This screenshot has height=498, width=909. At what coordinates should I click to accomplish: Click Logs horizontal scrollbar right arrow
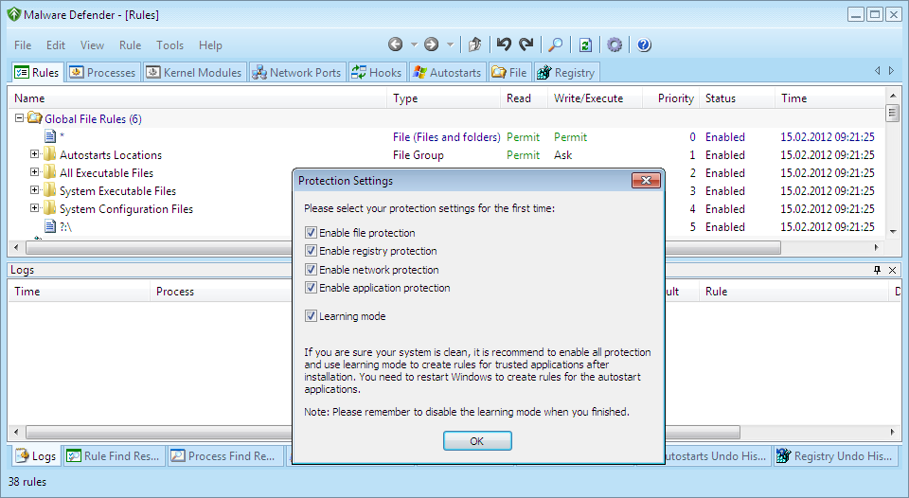[x=892, y=432]
